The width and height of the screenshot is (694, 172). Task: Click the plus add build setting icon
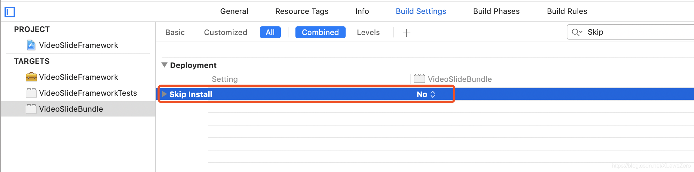tap(406, 33)
